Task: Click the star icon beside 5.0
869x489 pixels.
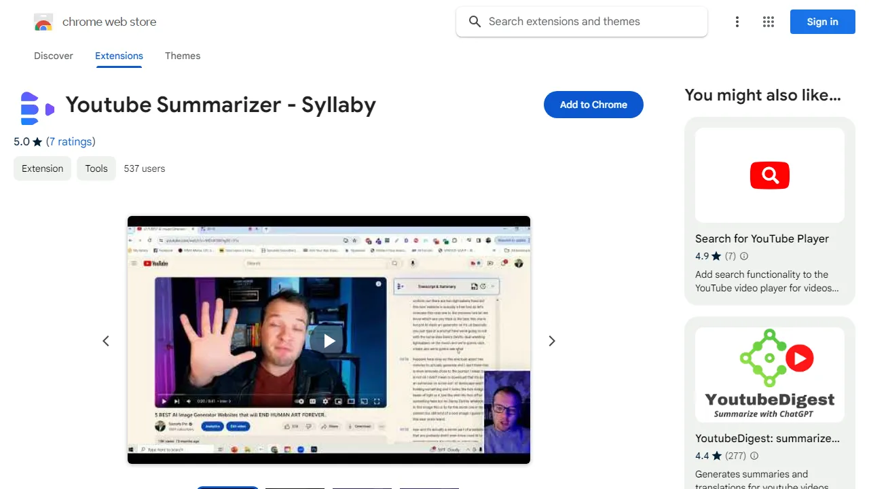Action: coord(37,142)
